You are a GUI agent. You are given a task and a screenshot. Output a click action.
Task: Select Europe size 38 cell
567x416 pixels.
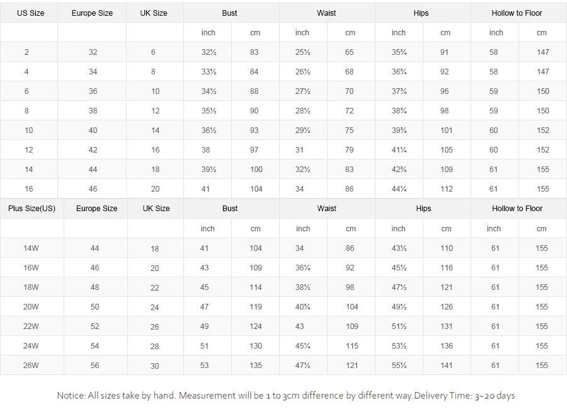93,111
